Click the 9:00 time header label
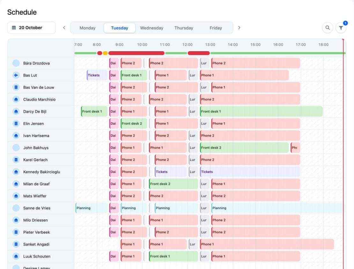This screenshot has width=354, height=269. point(119,45)
